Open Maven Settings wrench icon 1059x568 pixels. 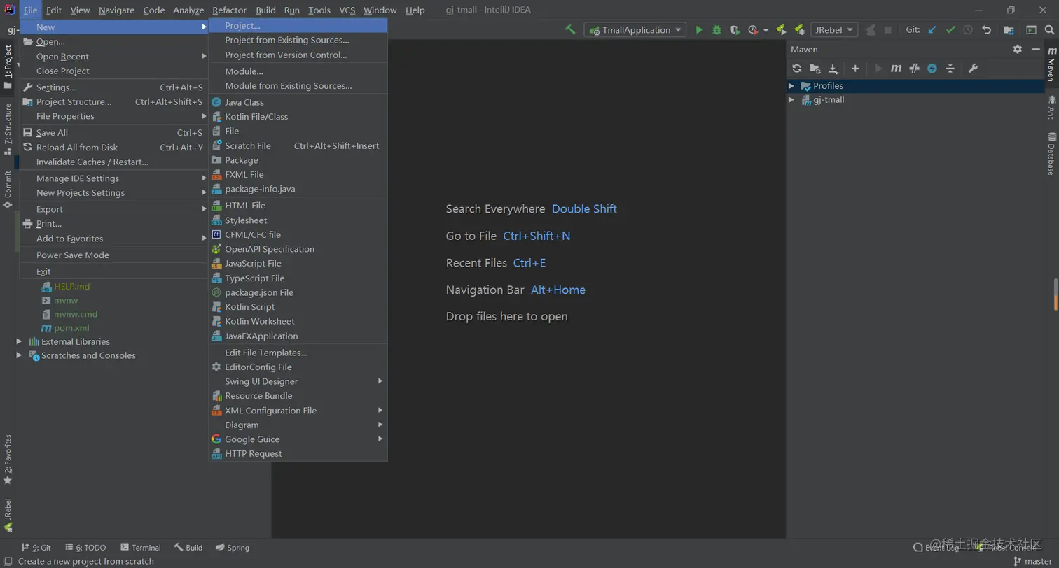click(973, 69)
